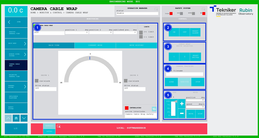Image resolution: width=259 pixels, height=138 pixels.
Task: Click the position 2 value field
Action: coord(101,33)
